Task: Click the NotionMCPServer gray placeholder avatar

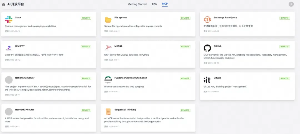Action: (x=9, y=80)
